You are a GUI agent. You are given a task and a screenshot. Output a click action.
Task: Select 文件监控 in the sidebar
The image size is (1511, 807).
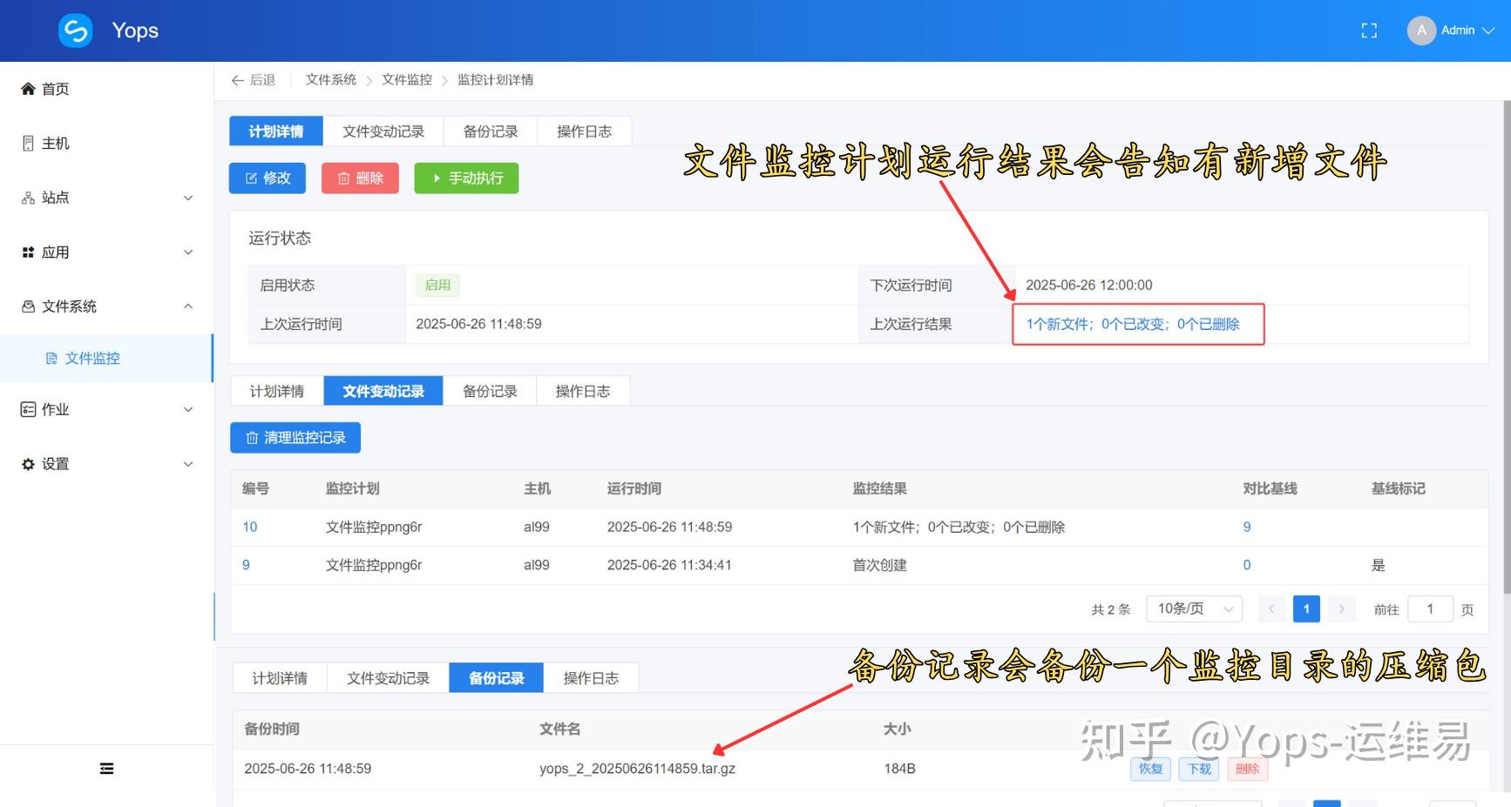(x=91, y=358)
